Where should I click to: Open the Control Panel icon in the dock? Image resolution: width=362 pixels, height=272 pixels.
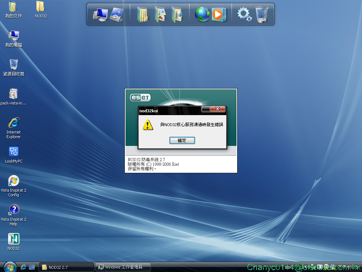click(117, 15)
